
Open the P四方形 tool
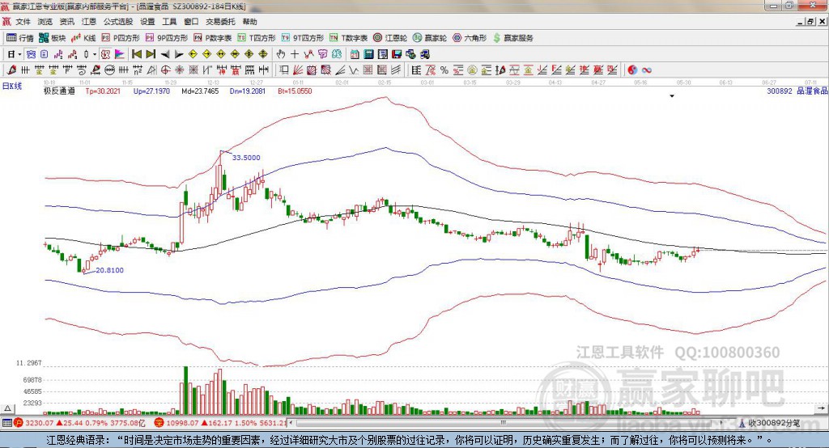click(121, 38)
